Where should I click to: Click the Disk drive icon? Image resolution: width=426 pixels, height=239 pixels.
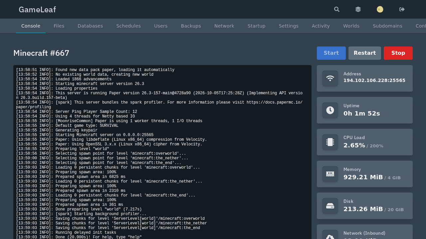330,206
